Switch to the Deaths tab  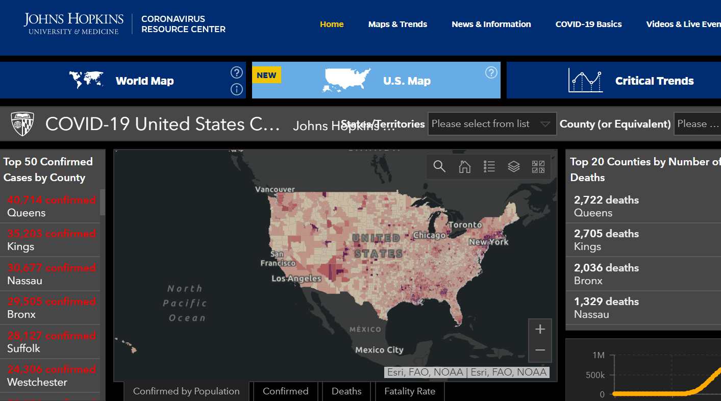point(346,391)
